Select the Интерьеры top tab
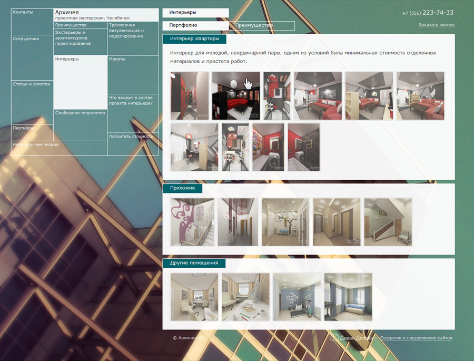474x361 pixels. point(195,13)
